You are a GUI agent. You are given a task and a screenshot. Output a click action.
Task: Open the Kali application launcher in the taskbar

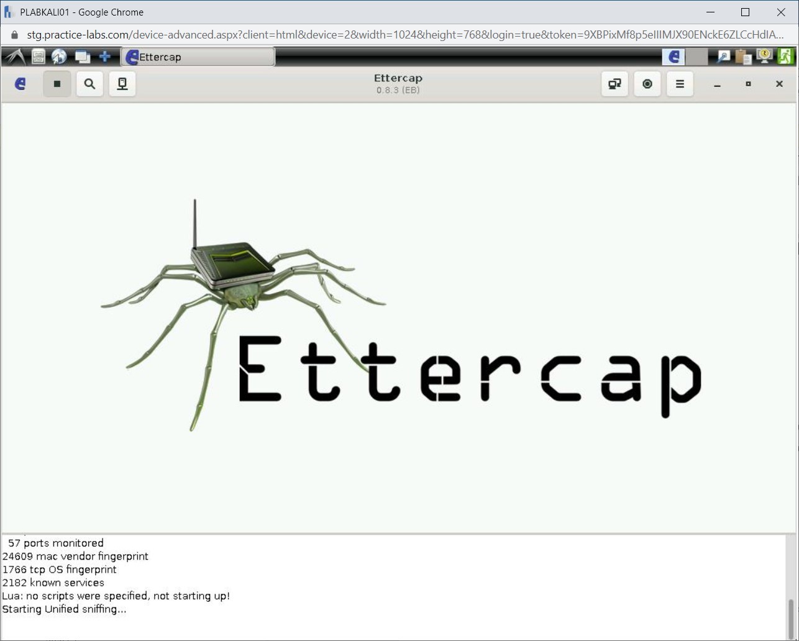point(16,56)
